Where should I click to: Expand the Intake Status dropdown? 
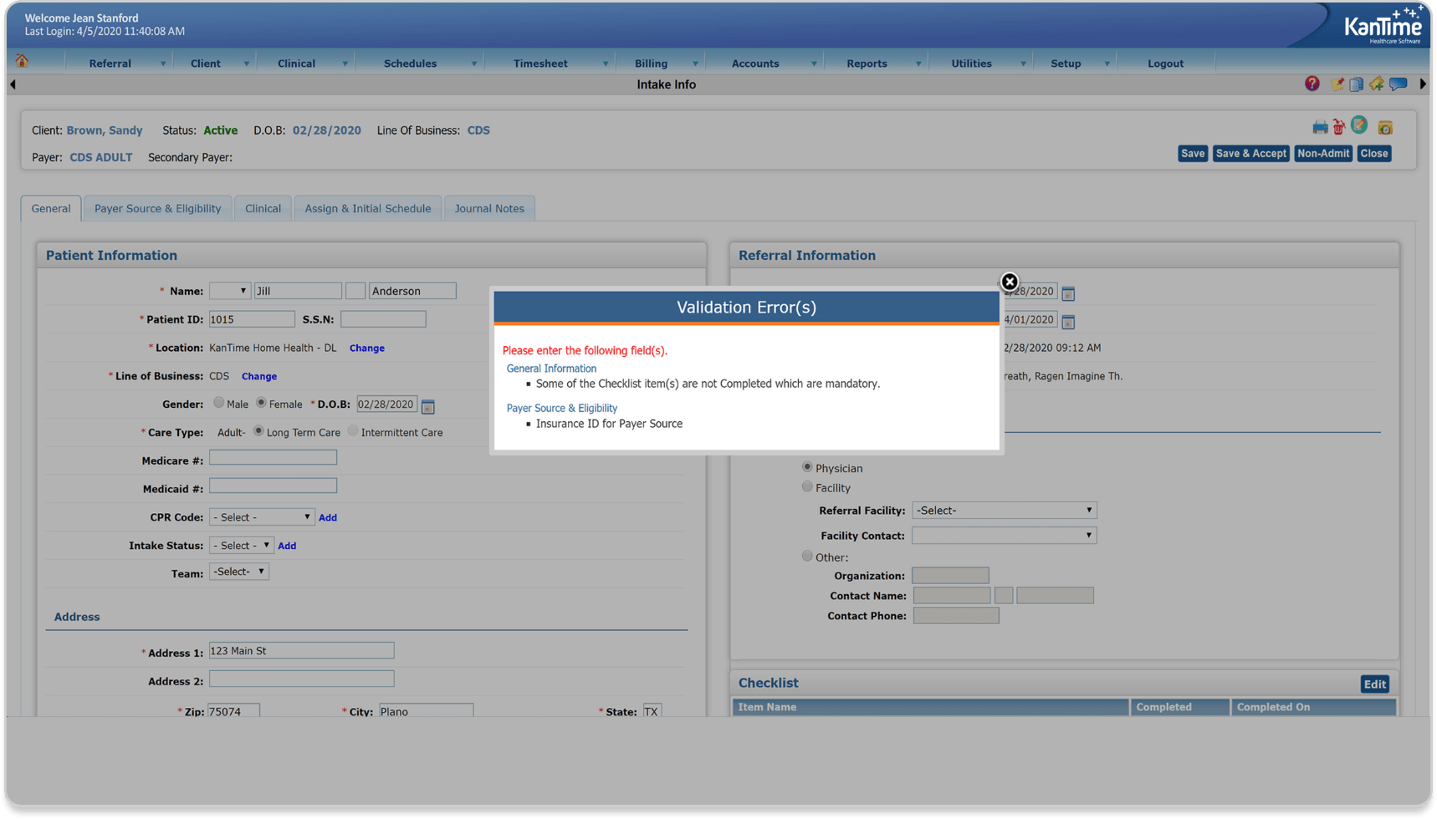241,545
